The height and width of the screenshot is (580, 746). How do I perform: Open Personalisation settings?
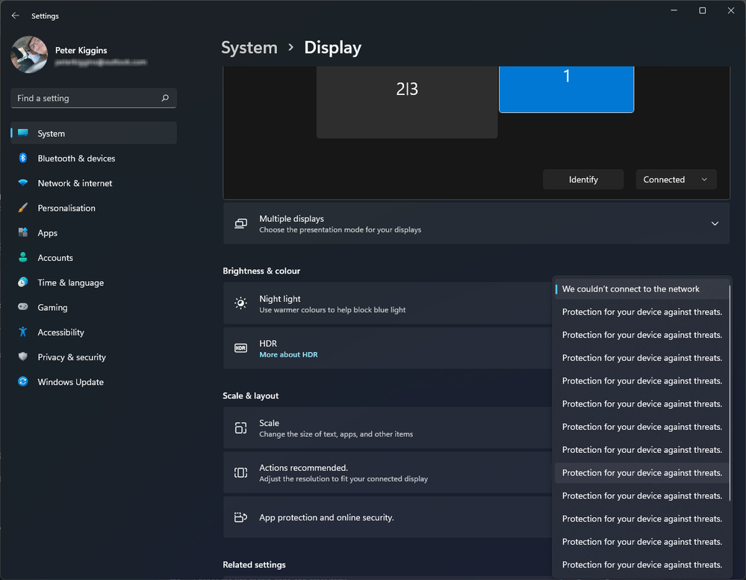click(x=94, y=208)
